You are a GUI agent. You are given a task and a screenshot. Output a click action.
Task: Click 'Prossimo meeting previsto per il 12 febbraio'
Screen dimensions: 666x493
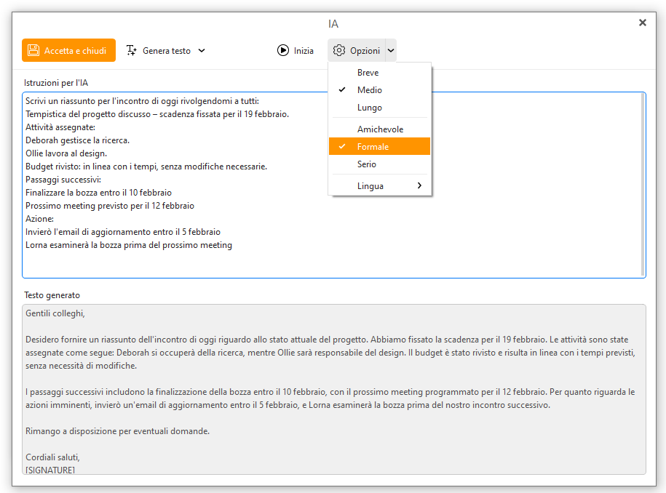(x=110, y=206)
